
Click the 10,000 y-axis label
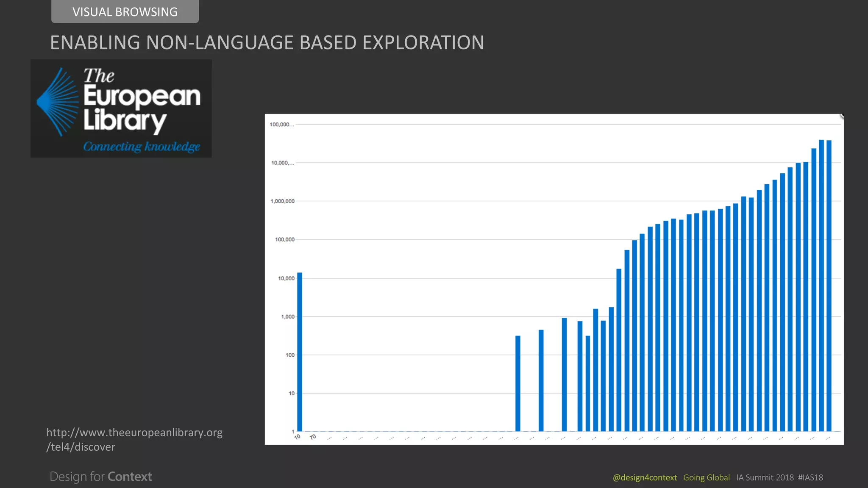[x=286, y=278]
